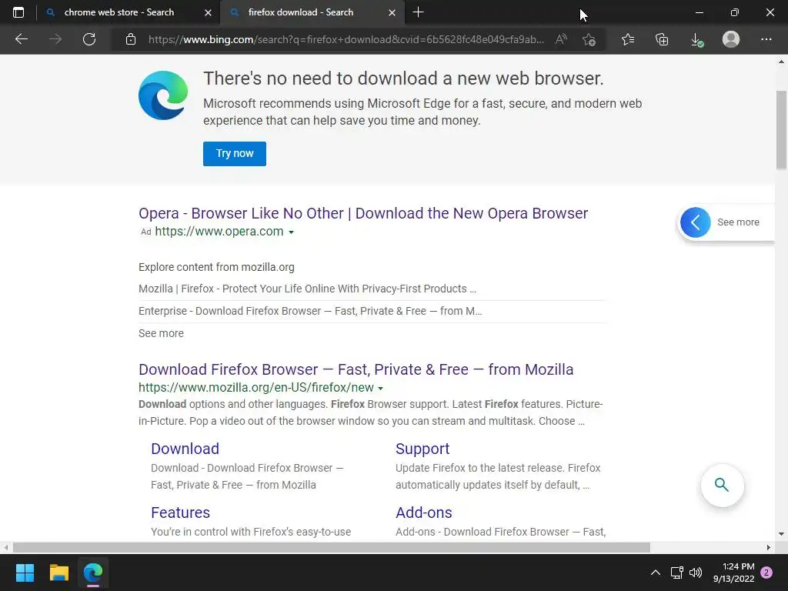Open the Favorites list

point(628,39)
